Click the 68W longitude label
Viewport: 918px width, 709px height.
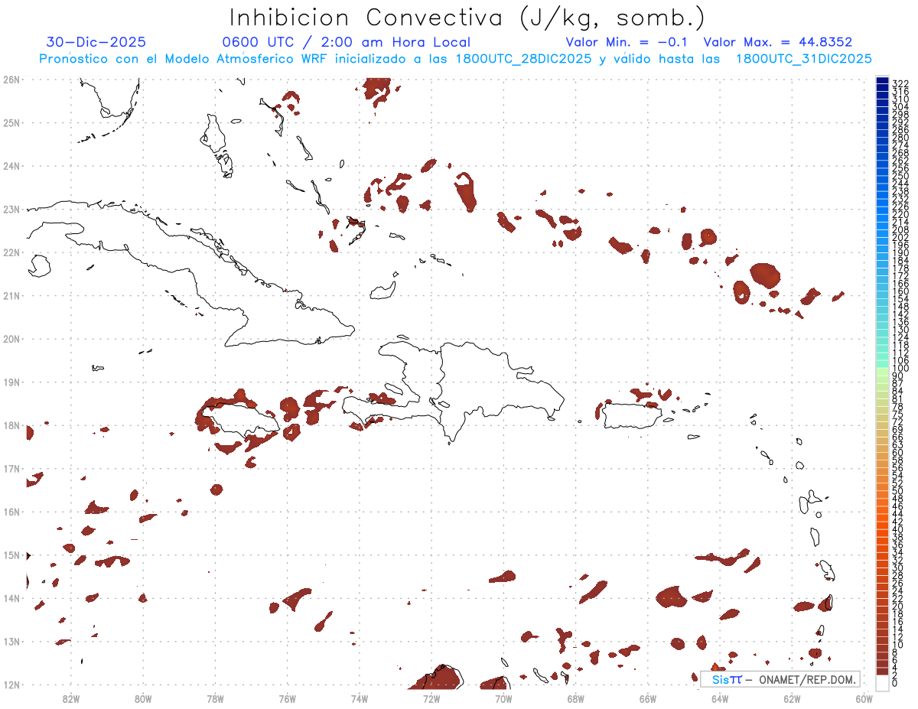coord(576,698)
